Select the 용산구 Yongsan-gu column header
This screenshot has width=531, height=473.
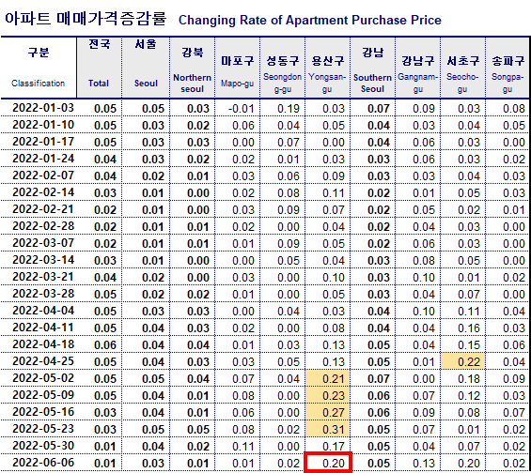tap(327, 68)
